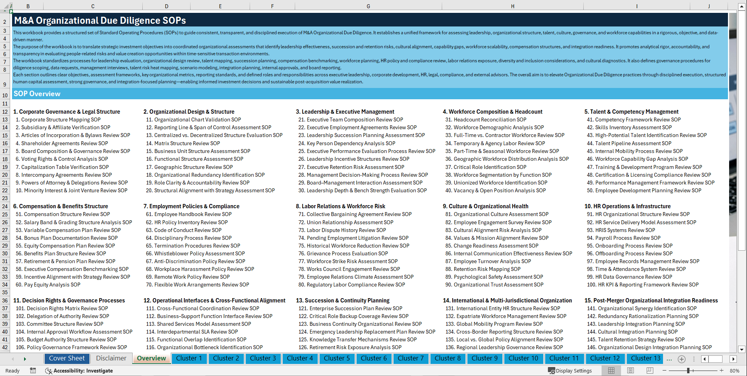Click the vertical dots icon near sheet tabs
Viewport: 747px width, 376px height.
click(694, 359)
